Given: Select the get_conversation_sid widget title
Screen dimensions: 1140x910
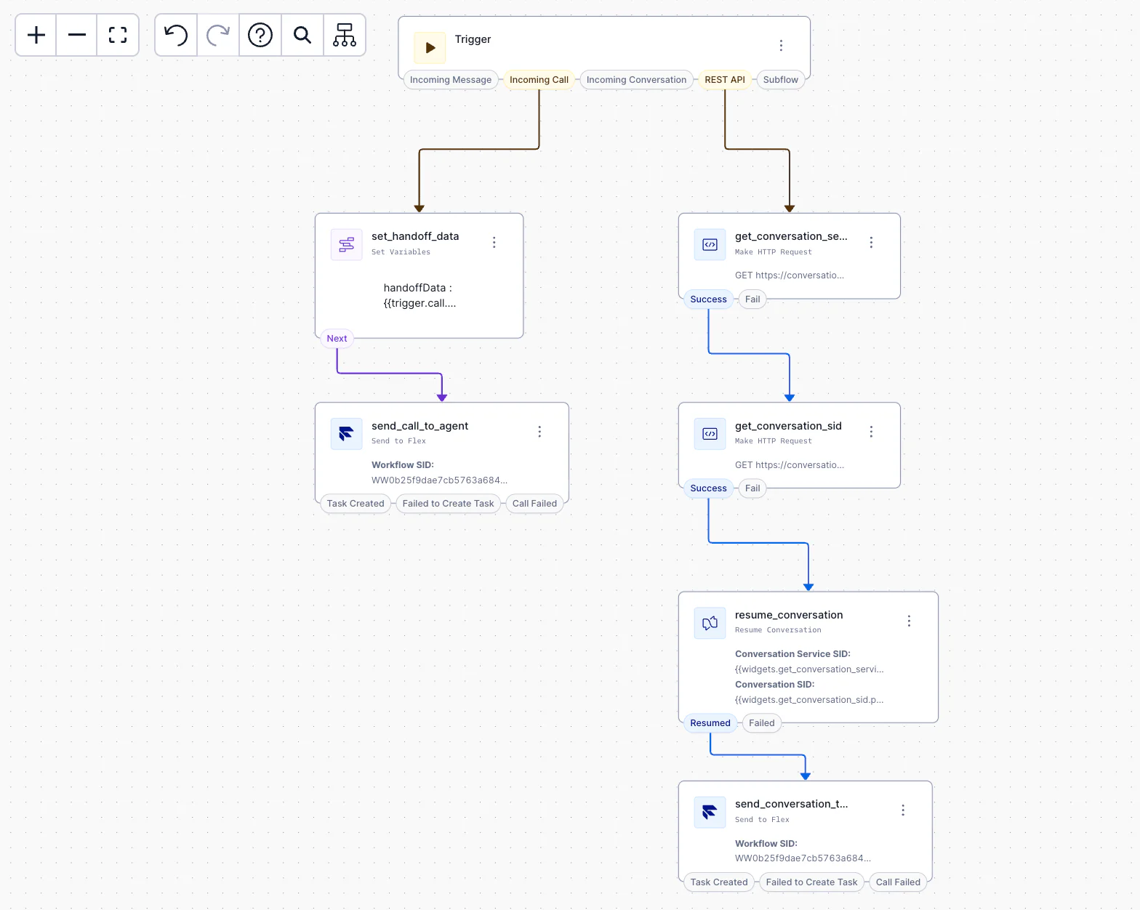Looking at the screenshot, I should [x=788, y=426].
